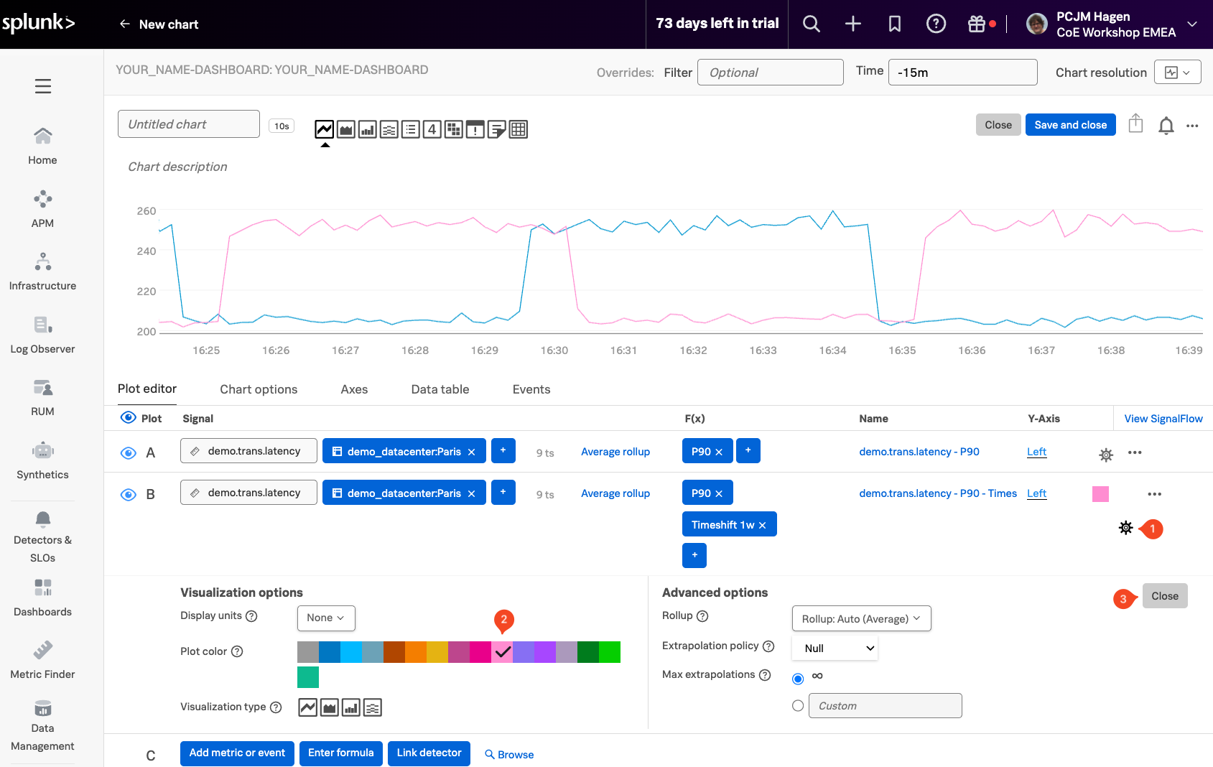Click Save and close button
Image resolution: width=1213 pixels, height=767 pixels.
pyautogui.click(x=1070, y=124)
